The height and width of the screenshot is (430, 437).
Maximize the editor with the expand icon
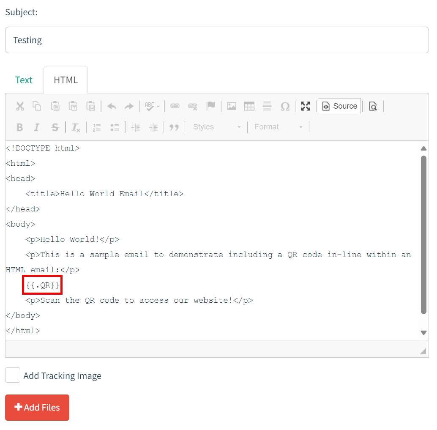[x=306, y=106]
